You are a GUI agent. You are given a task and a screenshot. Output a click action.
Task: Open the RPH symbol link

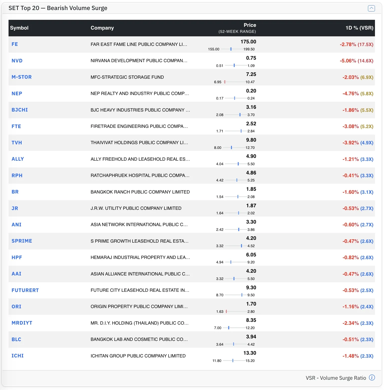(x=17, y=175)
